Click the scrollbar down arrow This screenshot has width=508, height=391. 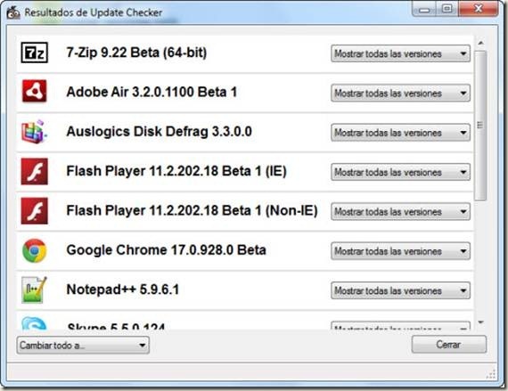tap(480, 322)
